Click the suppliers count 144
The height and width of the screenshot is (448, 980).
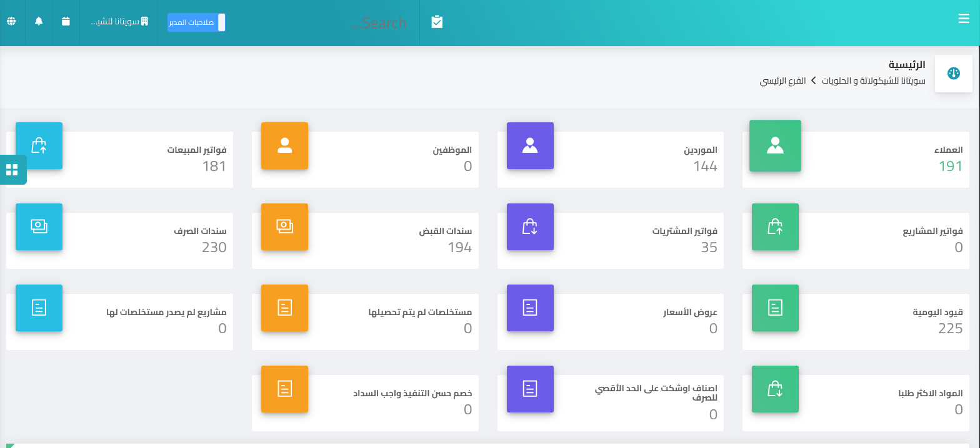coord(705,166)
